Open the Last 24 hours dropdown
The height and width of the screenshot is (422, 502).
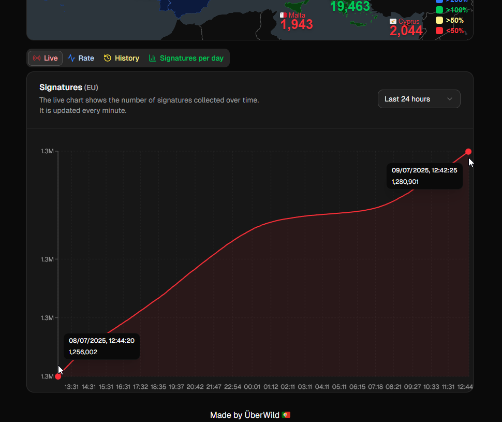[419, 99]
